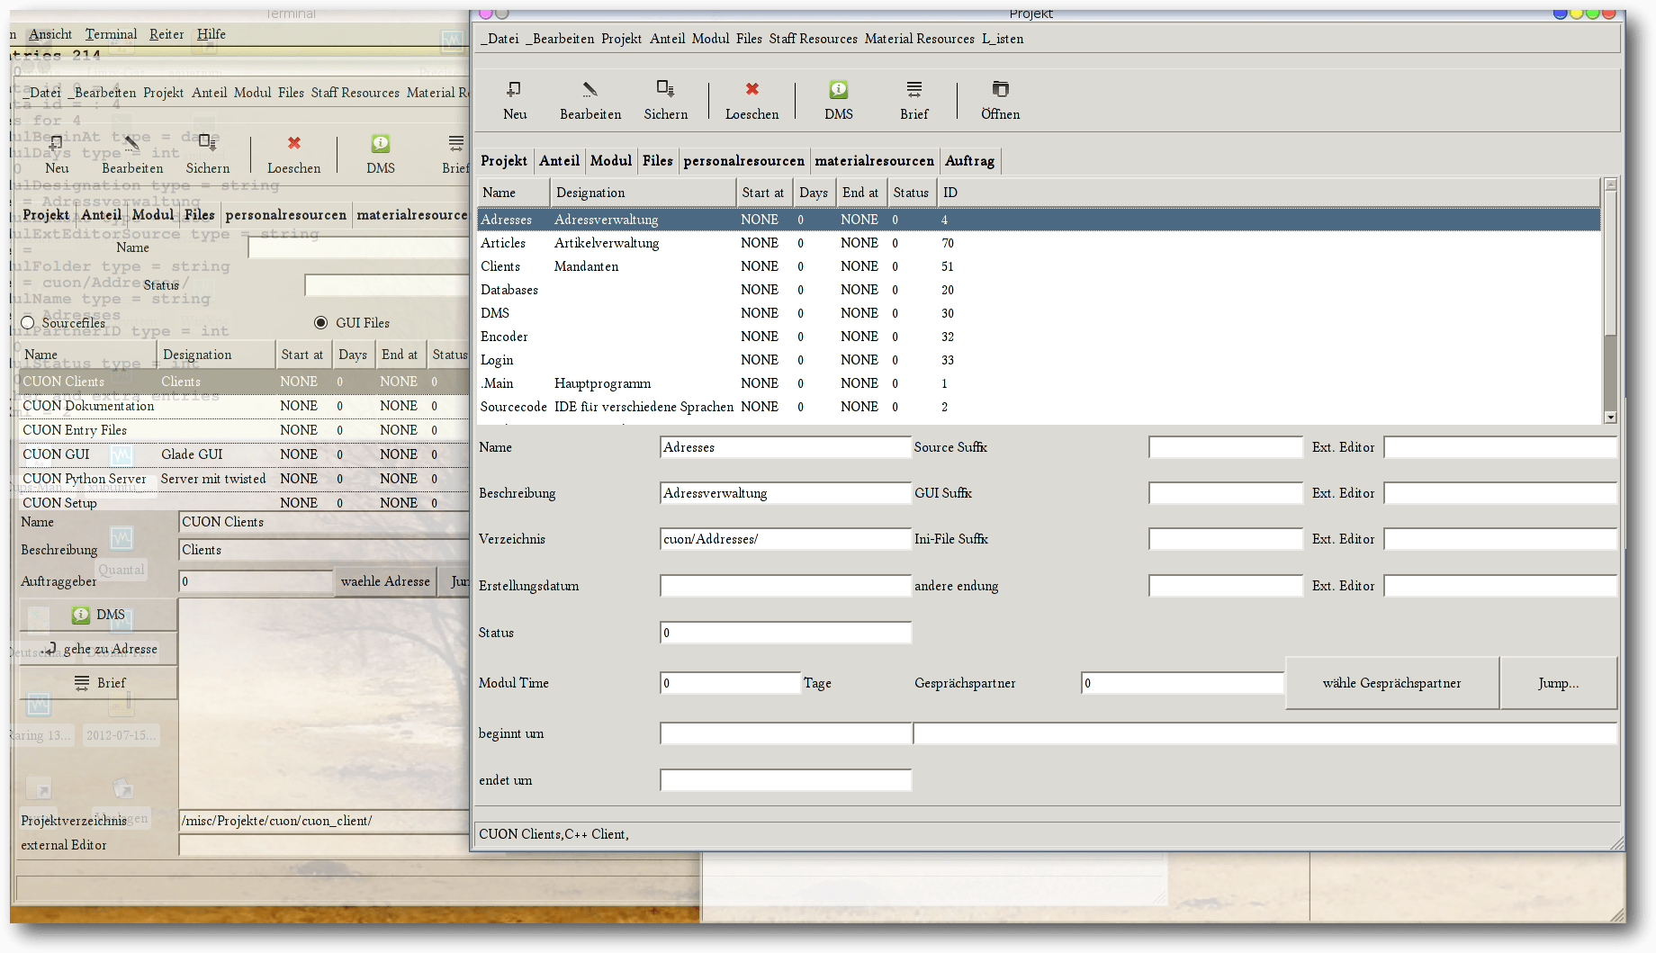Click the 'Jump...' button
Image resolution: width=1656 pixels, height=953 pixels.
(1558, 683)
